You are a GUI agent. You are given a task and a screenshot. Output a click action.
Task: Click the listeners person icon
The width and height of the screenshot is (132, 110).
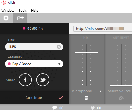point(131,108)
